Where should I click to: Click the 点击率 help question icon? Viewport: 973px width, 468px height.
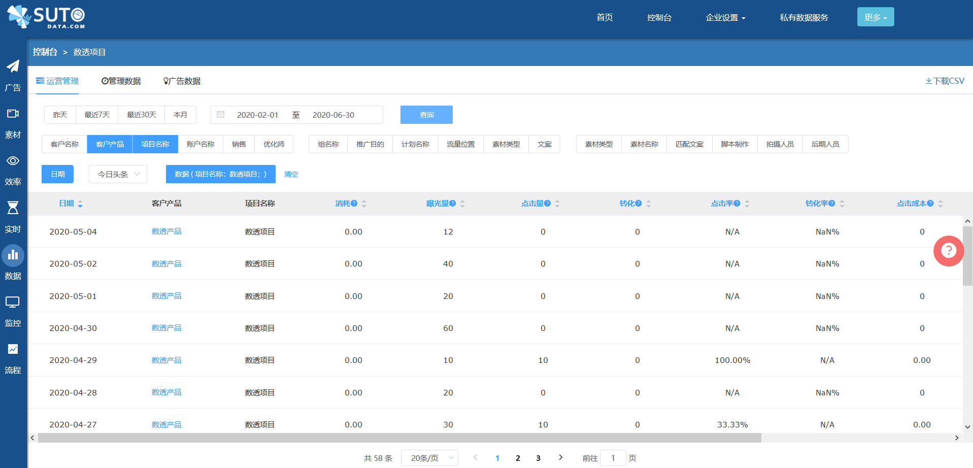[737, 204]
